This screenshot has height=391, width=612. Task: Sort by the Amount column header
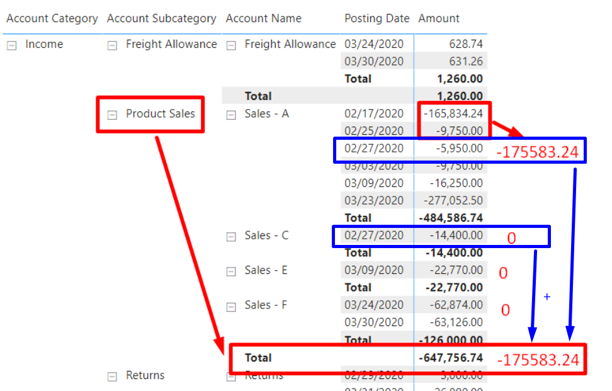[x=439, y=18]
